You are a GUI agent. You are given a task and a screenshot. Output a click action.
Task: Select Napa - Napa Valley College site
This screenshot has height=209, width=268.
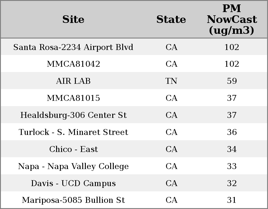pos(73,166)
